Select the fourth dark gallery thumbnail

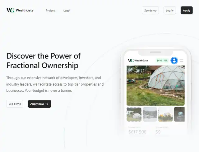click(x=179, y=114)
